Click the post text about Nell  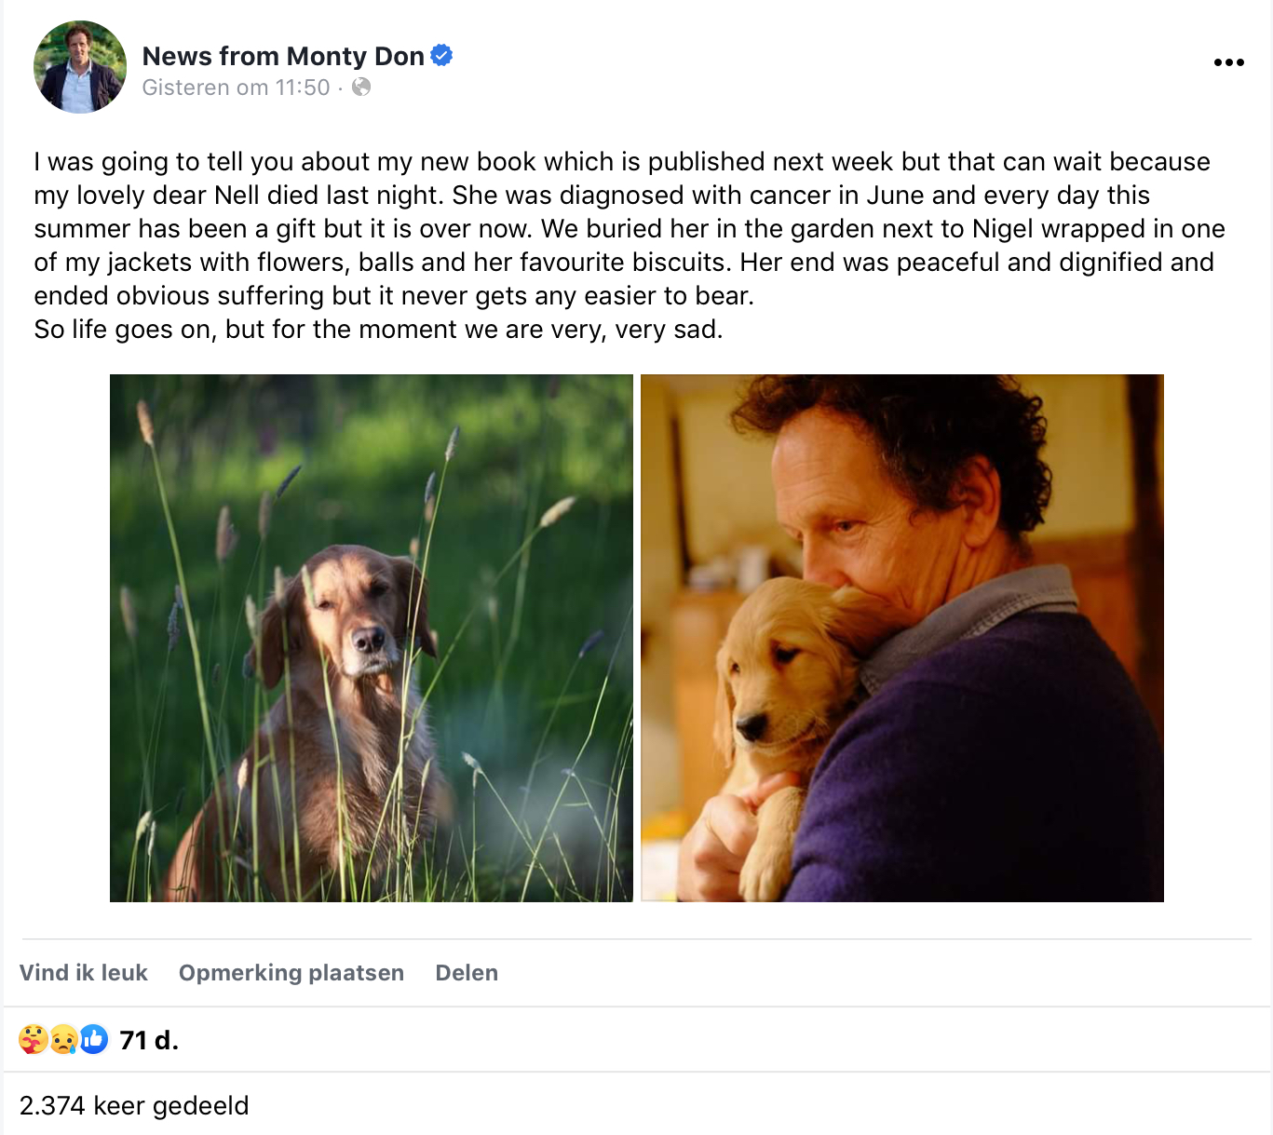click(630, 245)
